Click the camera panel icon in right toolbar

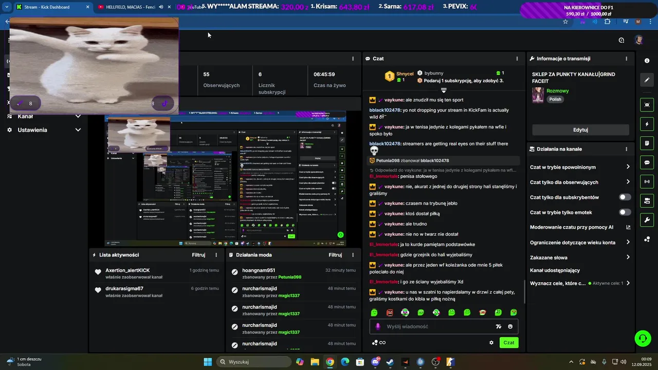pos(647,201)
